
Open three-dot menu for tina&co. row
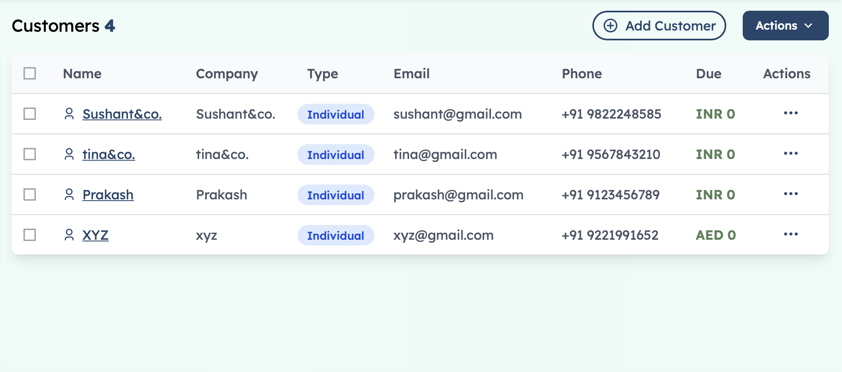pyautogui.click(x=791, y=154)
